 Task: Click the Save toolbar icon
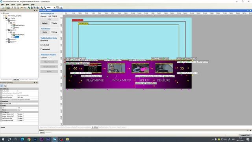(x=8, y=7)
